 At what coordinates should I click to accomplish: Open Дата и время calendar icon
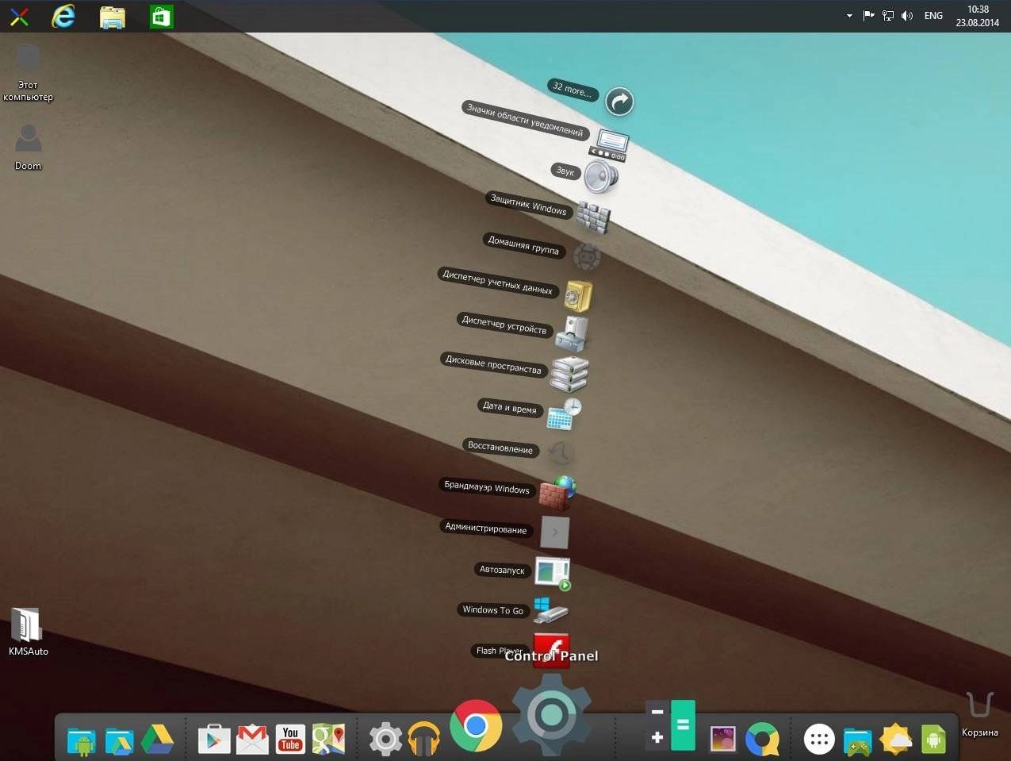(x=565, y=414)
